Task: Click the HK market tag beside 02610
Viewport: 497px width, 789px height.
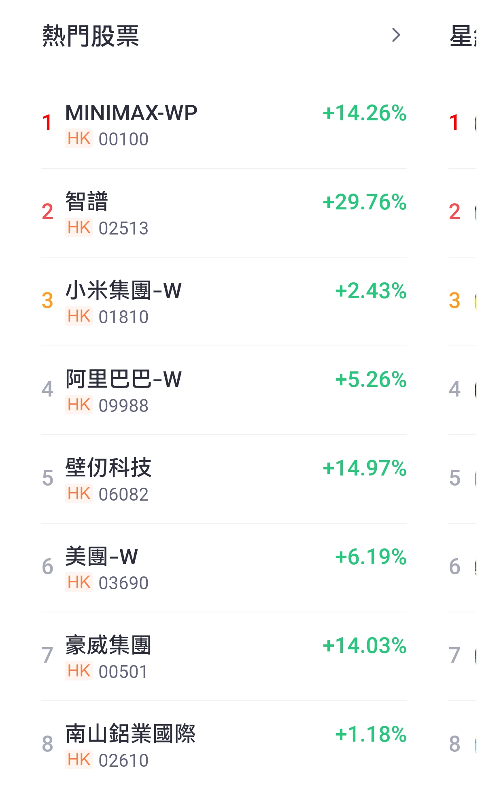Action: [79, 760]
